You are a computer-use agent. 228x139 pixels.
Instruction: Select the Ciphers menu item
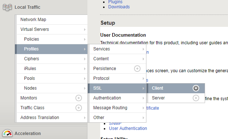click(x=52, y=59)
